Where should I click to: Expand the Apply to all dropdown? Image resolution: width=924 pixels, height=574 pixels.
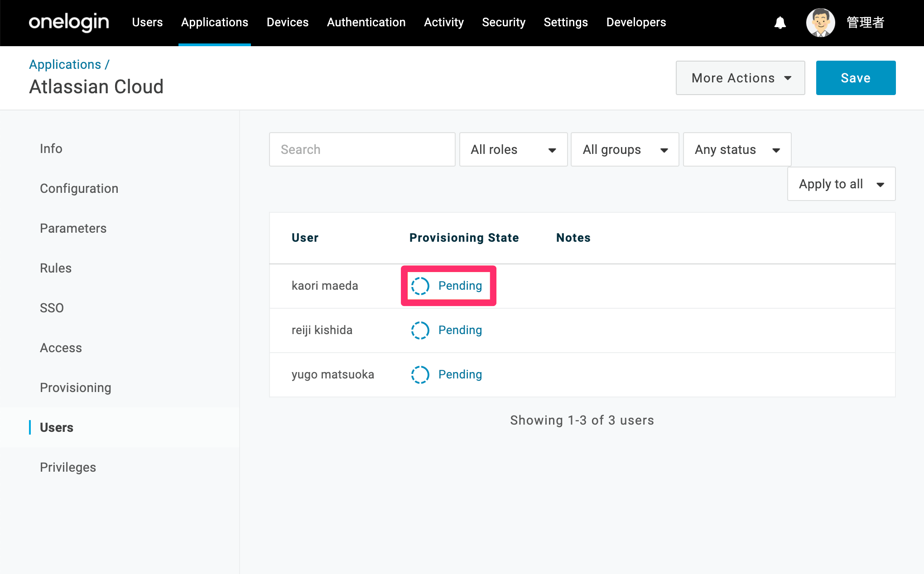(x=842, y=184)
